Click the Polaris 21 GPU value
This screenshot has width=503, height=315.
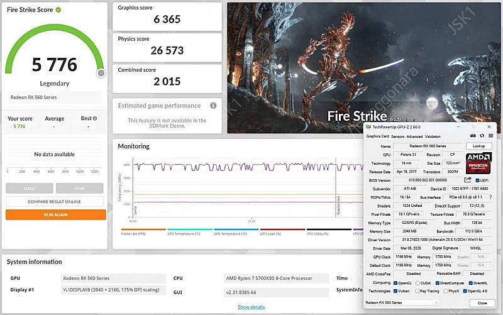click(408, 155)
